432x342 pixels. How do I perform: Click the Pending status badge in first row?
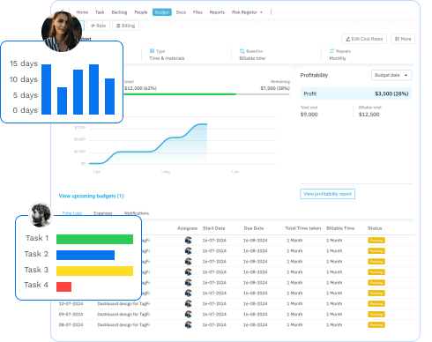376,241
